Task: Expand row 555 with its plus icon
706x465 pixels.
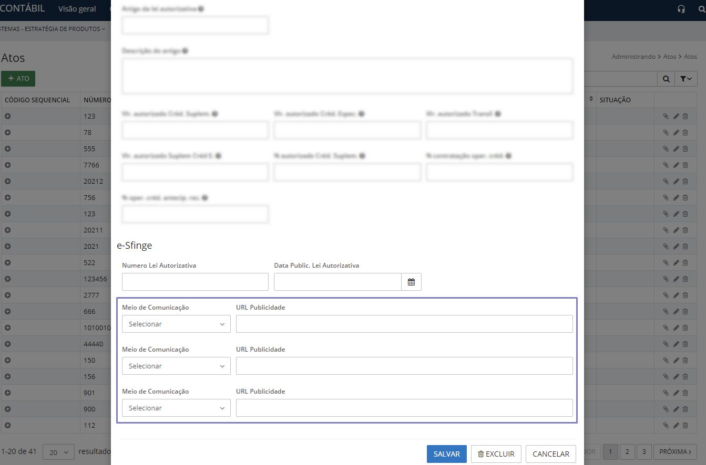Action: 8,149
